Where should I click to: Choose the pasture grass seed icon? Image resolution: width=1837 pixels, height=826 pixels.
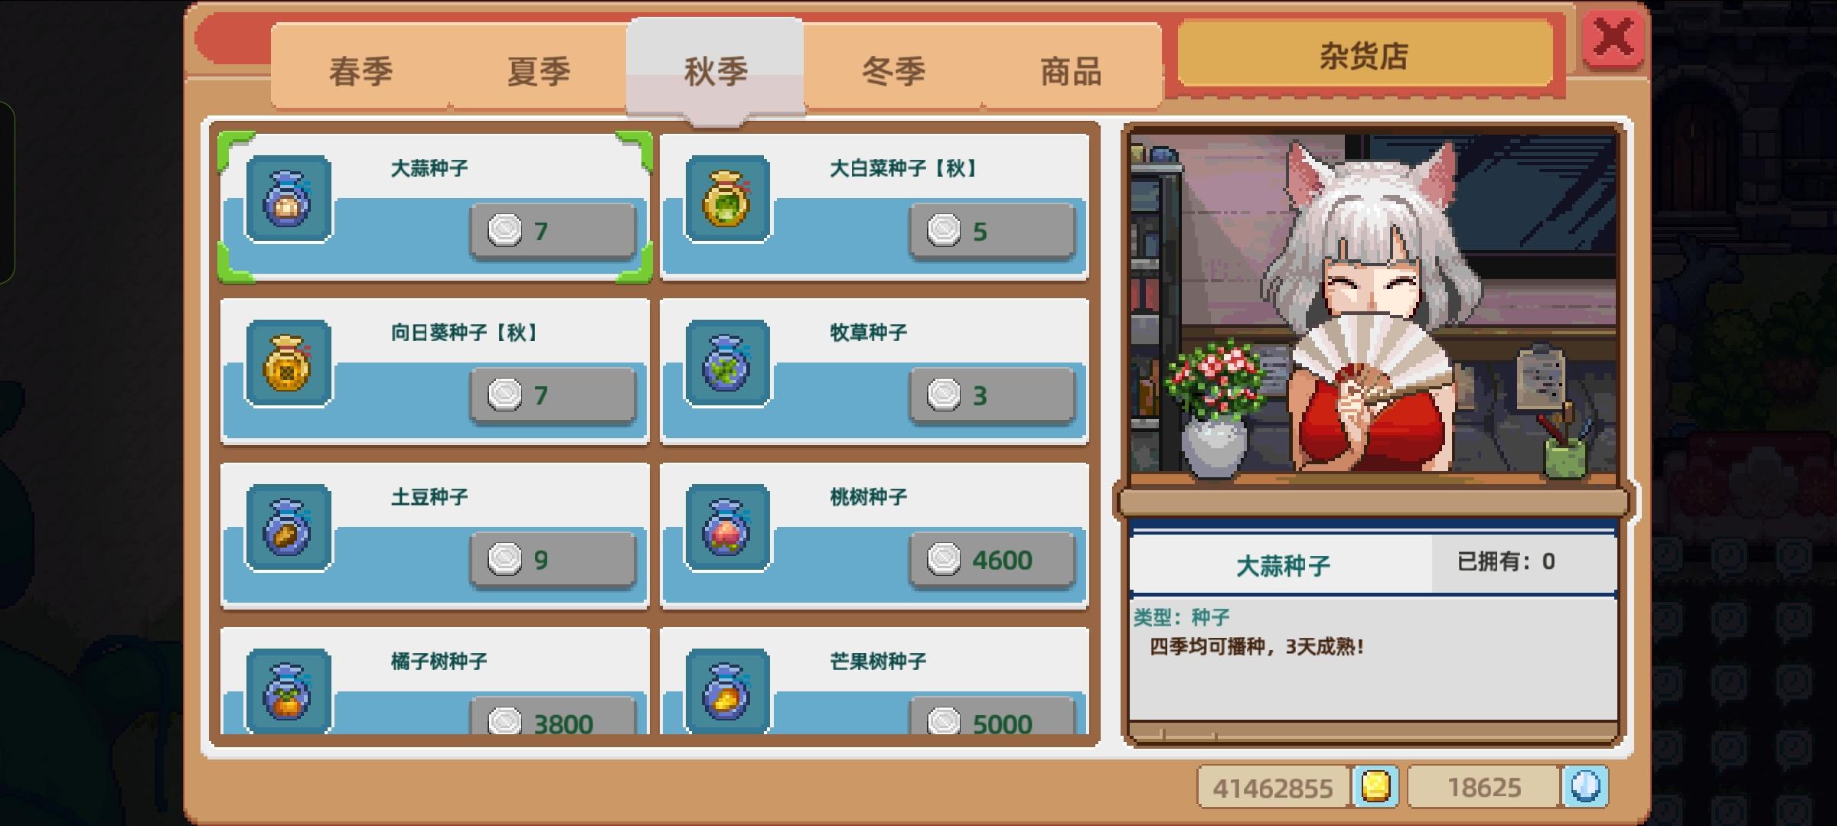[728, 363]
